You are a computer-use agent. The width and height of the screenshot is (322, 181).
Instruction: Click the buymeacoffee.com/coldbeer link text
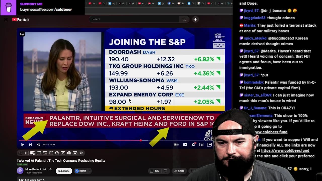(x=46, y=10)
